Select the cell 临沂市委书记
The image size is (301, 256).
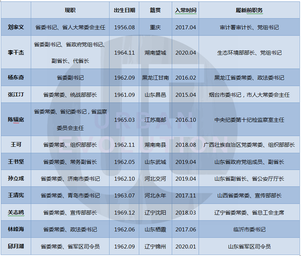[x=249, y=229]
